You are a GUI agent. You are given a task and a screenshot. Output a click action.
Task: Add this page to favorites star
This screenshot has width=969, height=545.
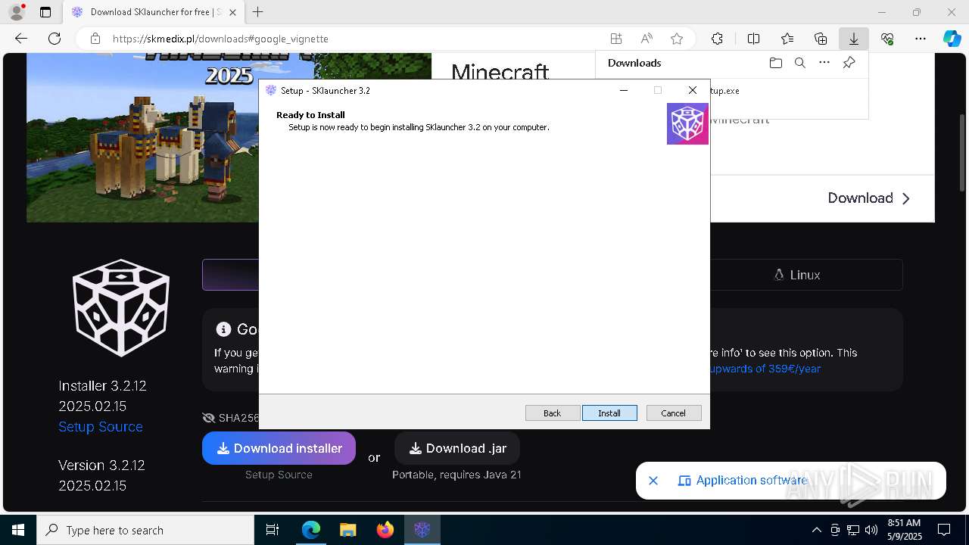pyautogui.click(x=677, y=39)
